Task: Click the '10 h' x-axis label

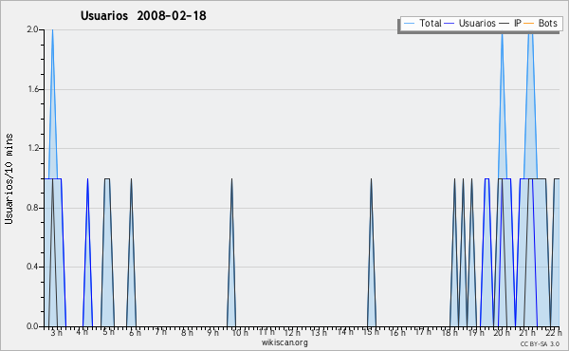Action: 240,333
